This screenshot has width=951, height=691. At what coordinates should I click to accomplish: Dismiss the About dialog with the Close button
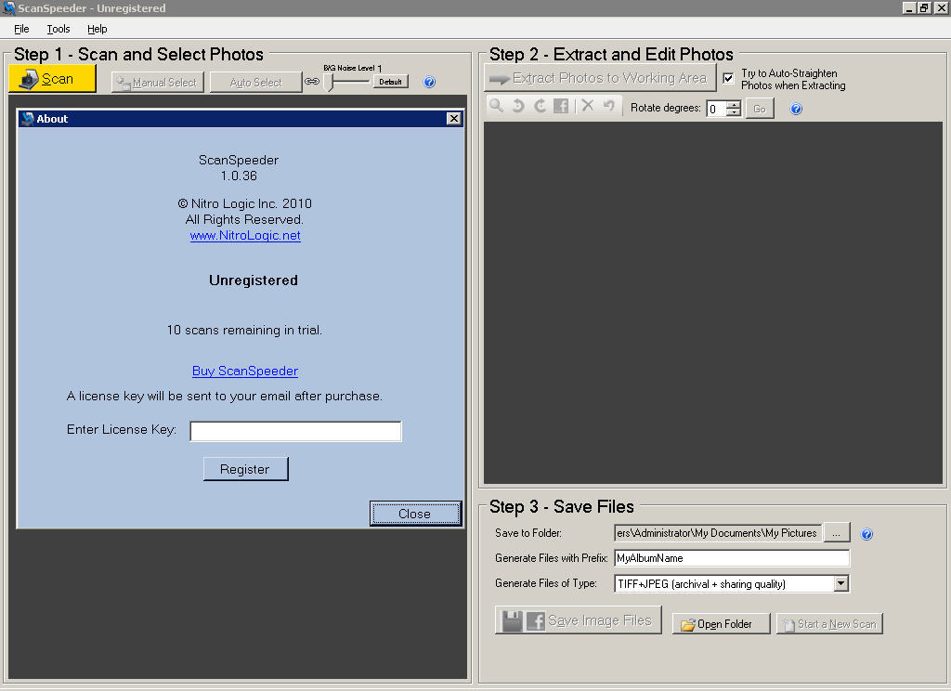(415, 514)
